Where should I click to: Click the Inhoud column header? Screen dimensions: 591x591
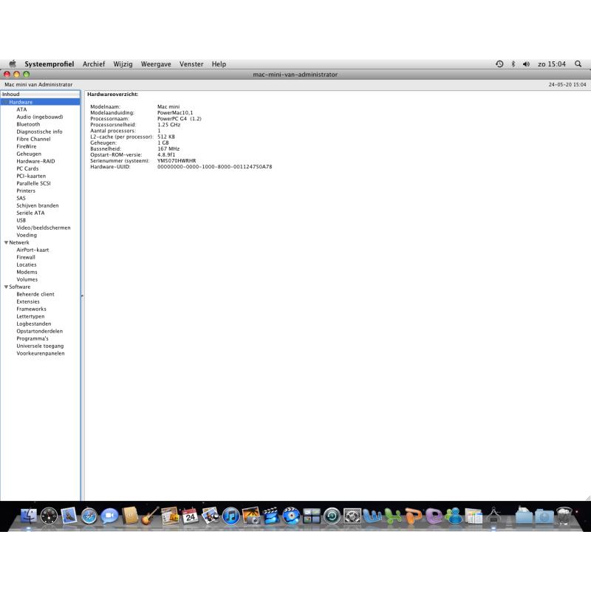click(41, 95)
